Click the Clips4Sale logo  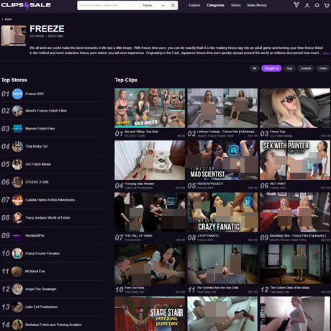tap(26, 5)
